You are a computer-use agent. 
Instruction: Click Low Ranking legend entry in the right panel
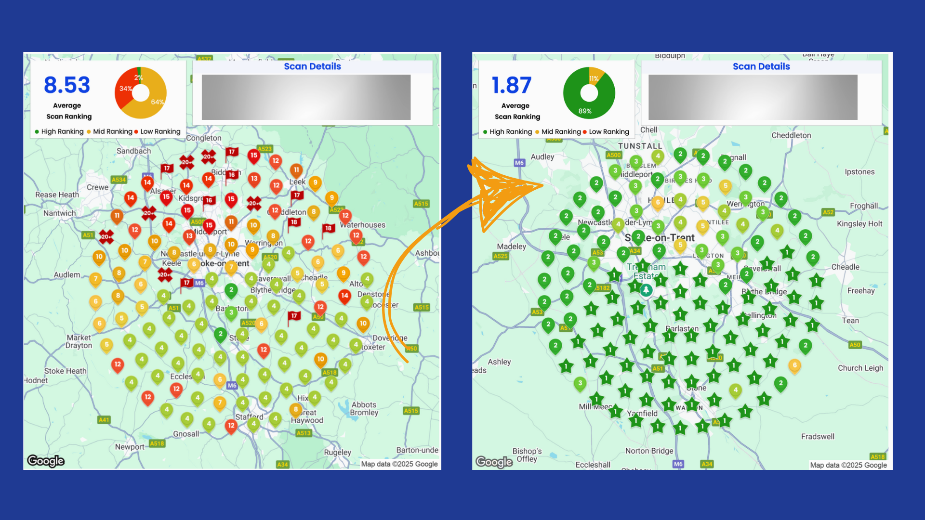[x=606, y=131]
